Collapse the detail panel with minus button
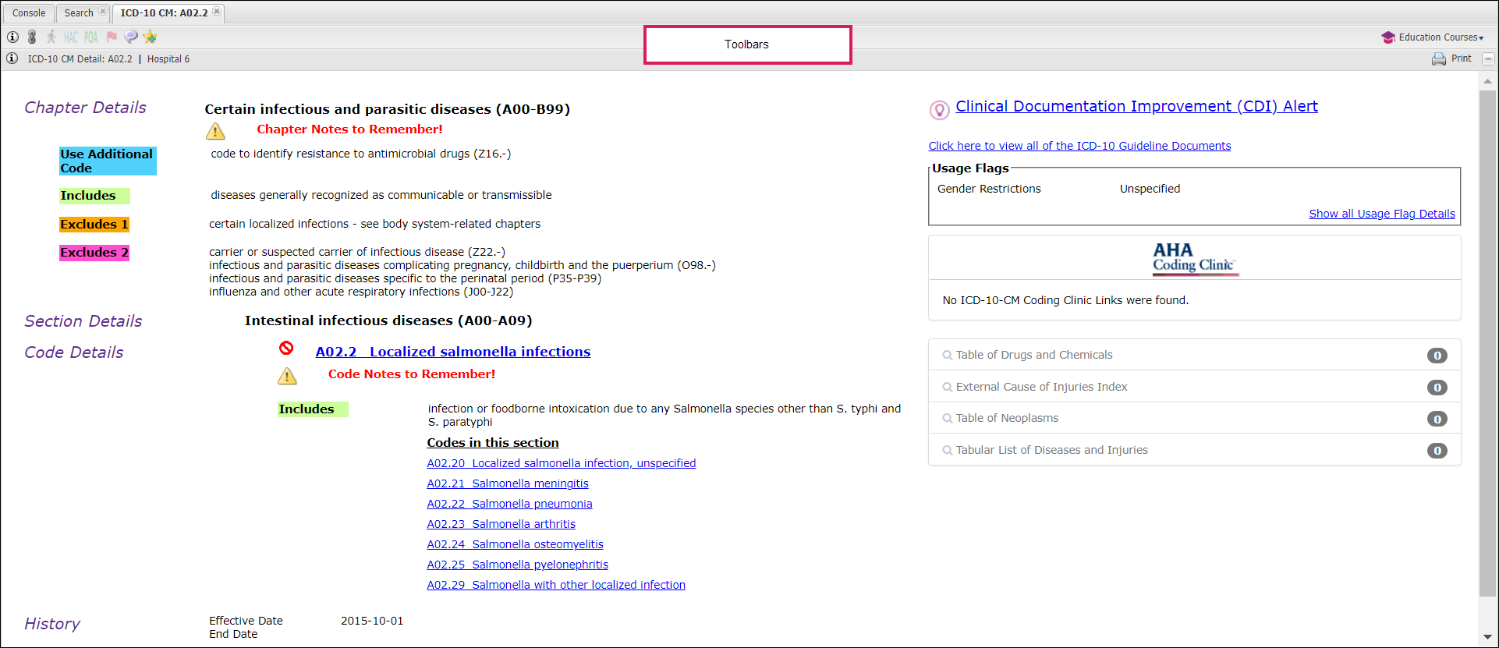Viewport: 1499px width, 648px height. point(1488,58)
